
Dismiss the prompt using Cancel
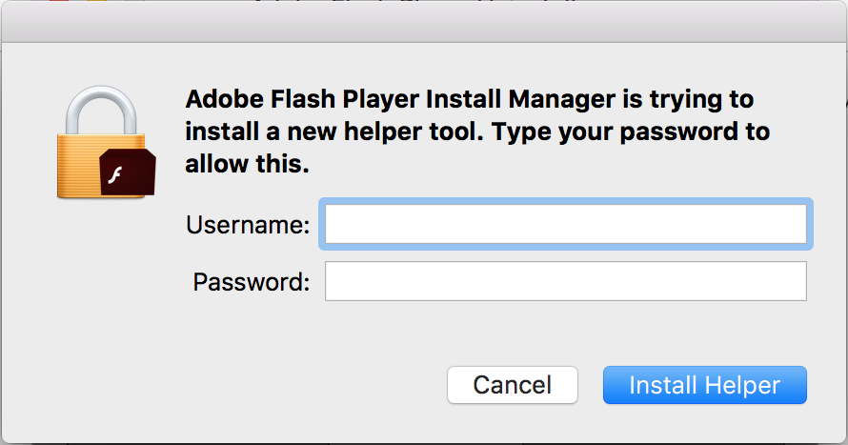[513, 385]
